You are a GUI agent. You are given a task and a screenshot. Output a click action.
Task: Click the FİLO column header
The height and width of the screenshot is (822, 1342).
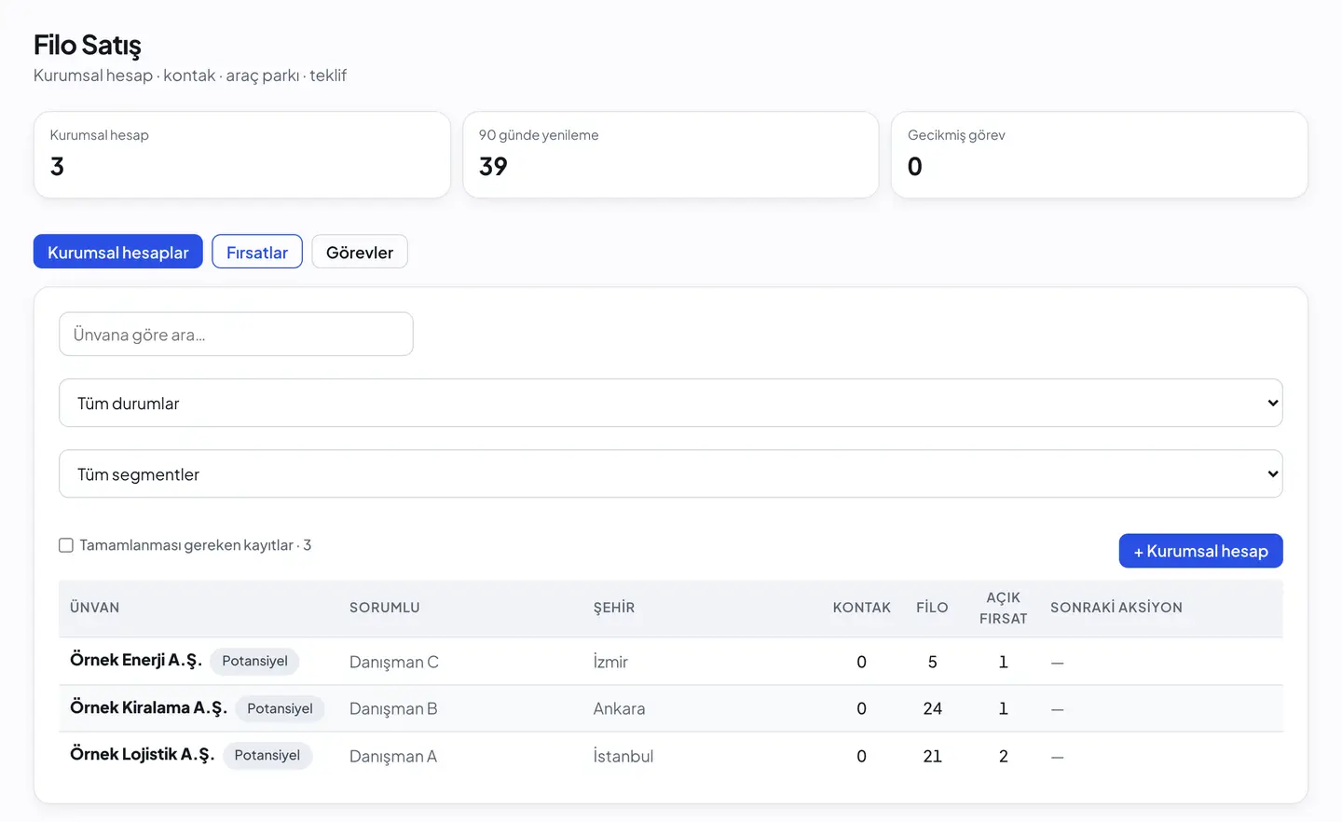click(x=932, y=608)
